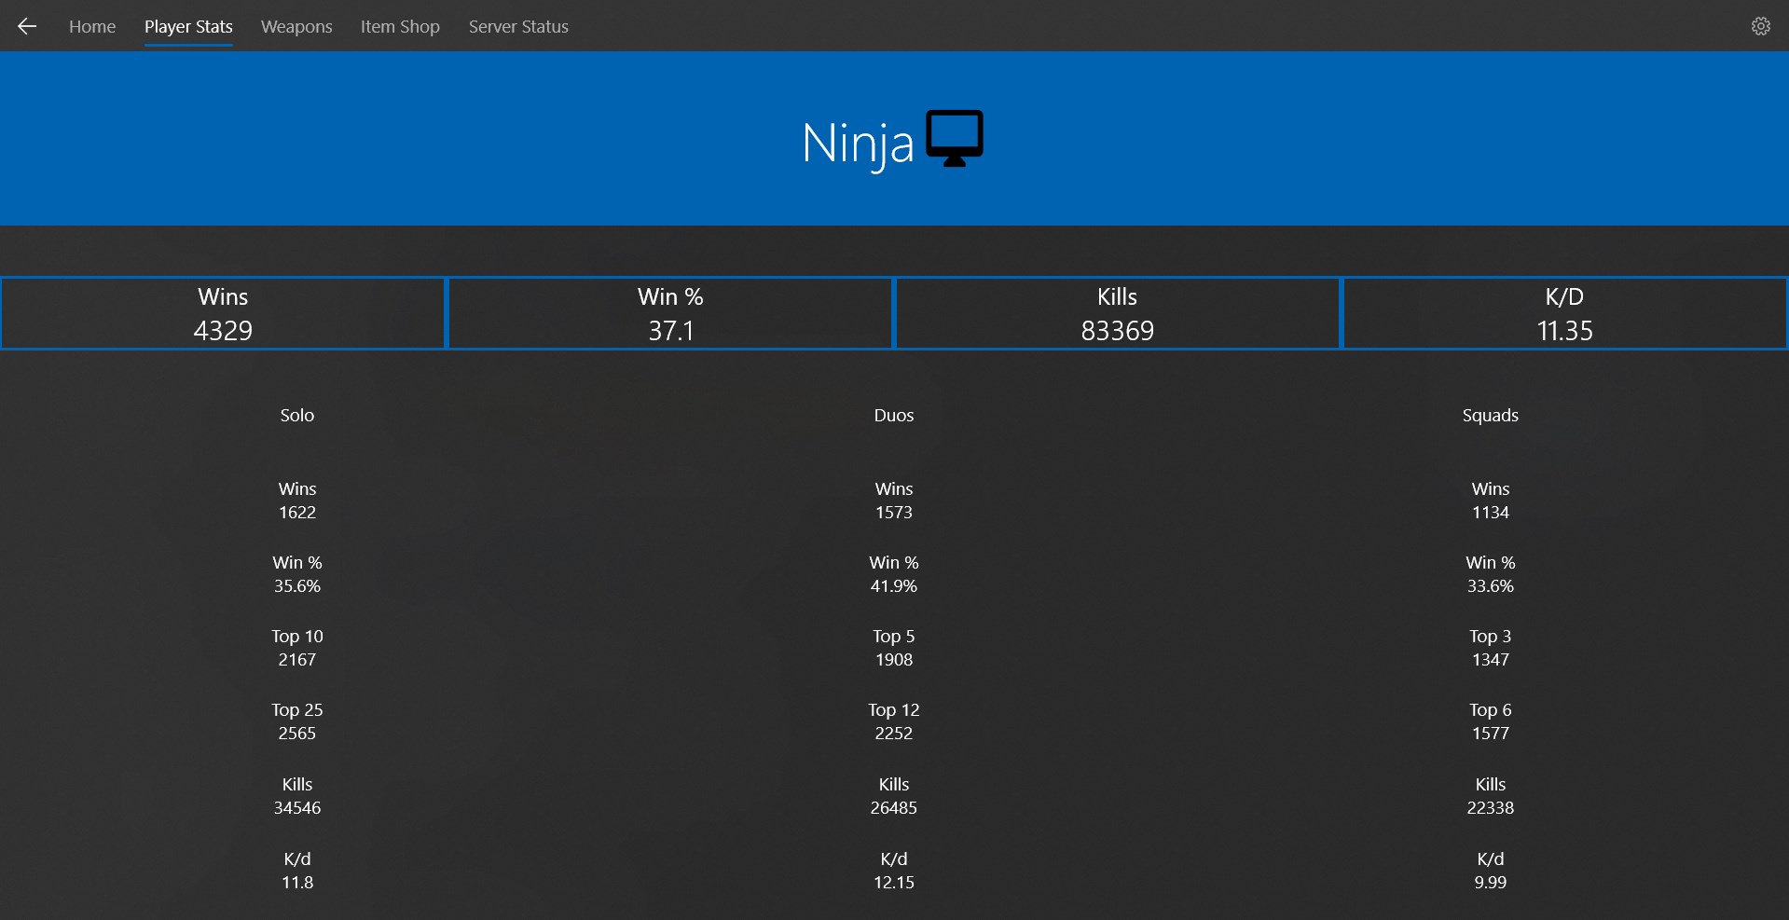Click the Duos K/d value 12.15
The image size is (1789, 920).
894,883
